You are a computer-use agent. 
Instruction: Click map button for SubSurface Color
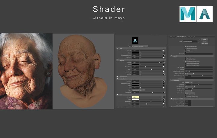click(x=164, y=84)
